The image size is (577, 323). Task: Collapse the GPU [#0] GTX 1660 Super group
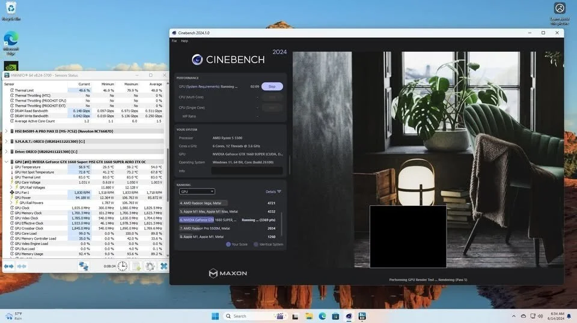tap(6, 161)
